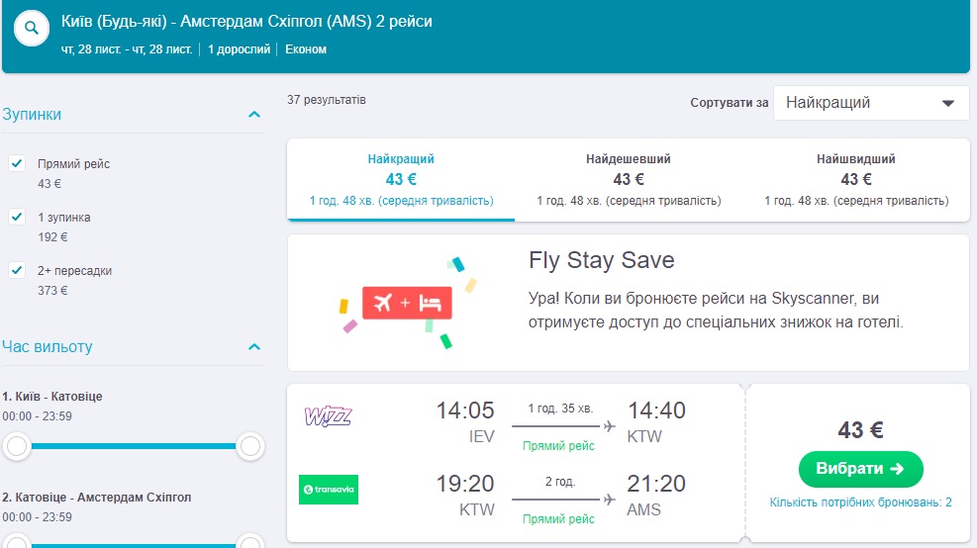Click Кількість потрібних бронювань: 2 link
977x548 pixels.
click(860, 502)
